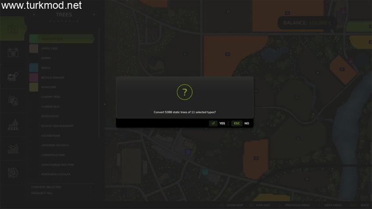Open the statistics bar chart sidebar icon
372x209 pixels.
click(13, 149)
